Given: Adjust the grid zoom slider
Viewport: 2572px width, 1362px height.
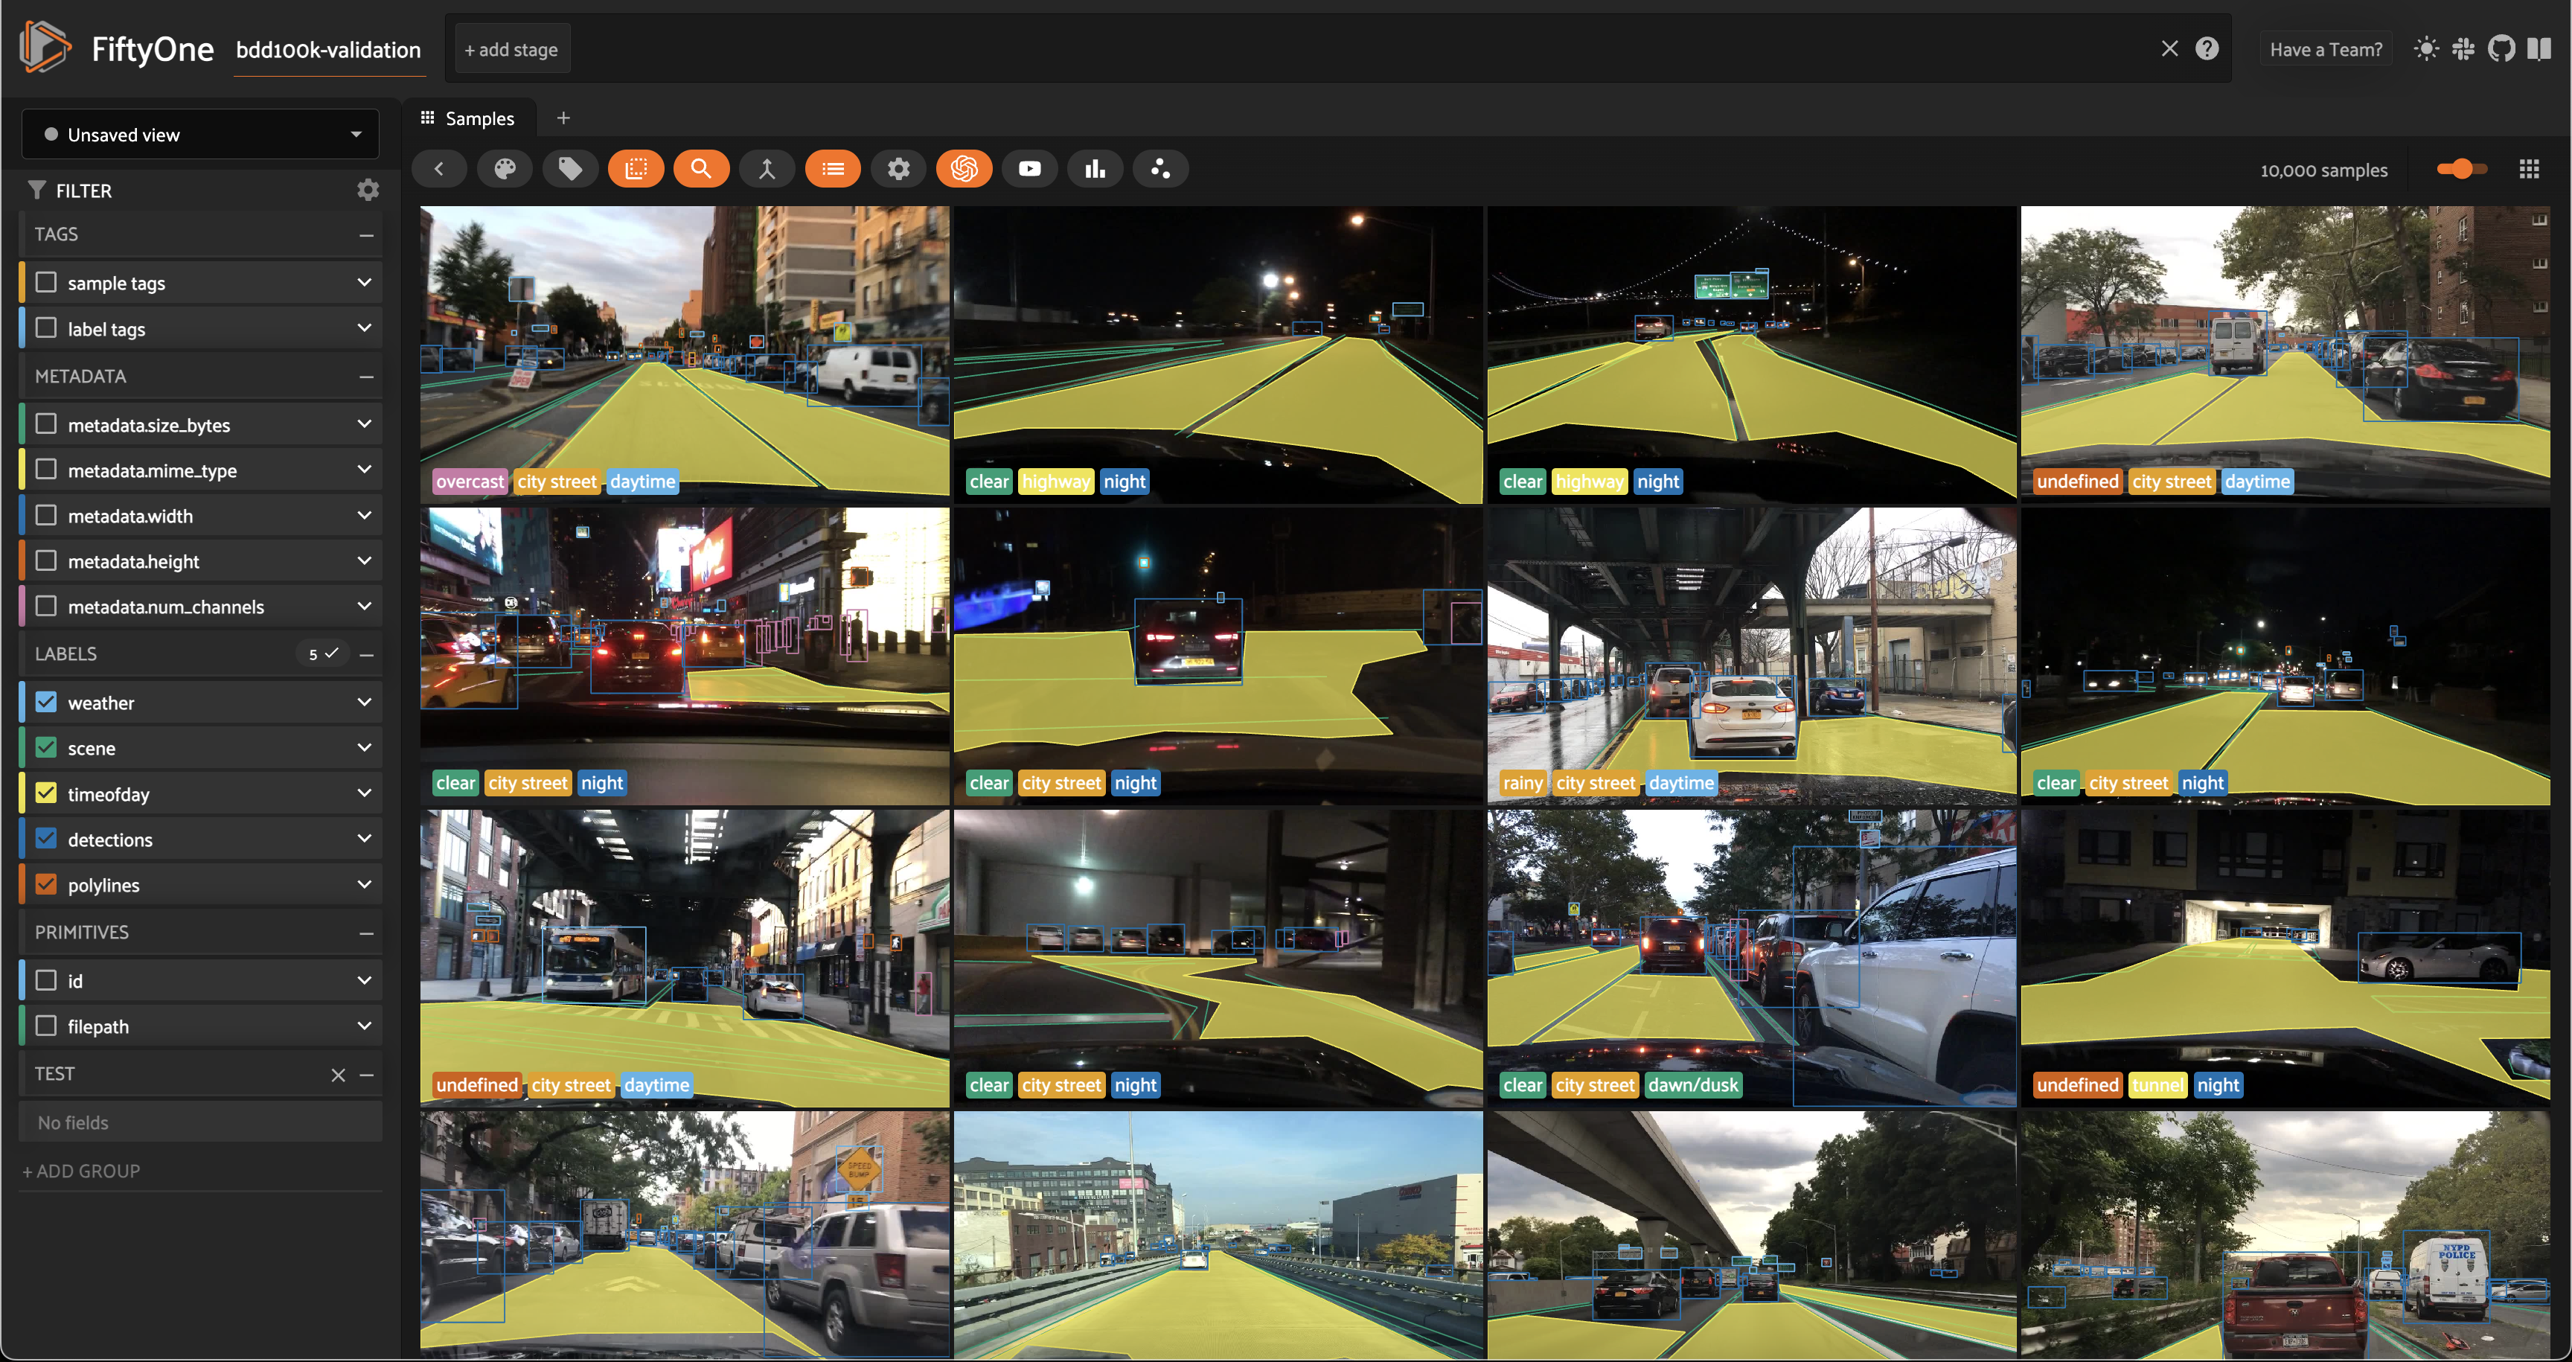Looking at the screenshot, I should [2461, 170].
